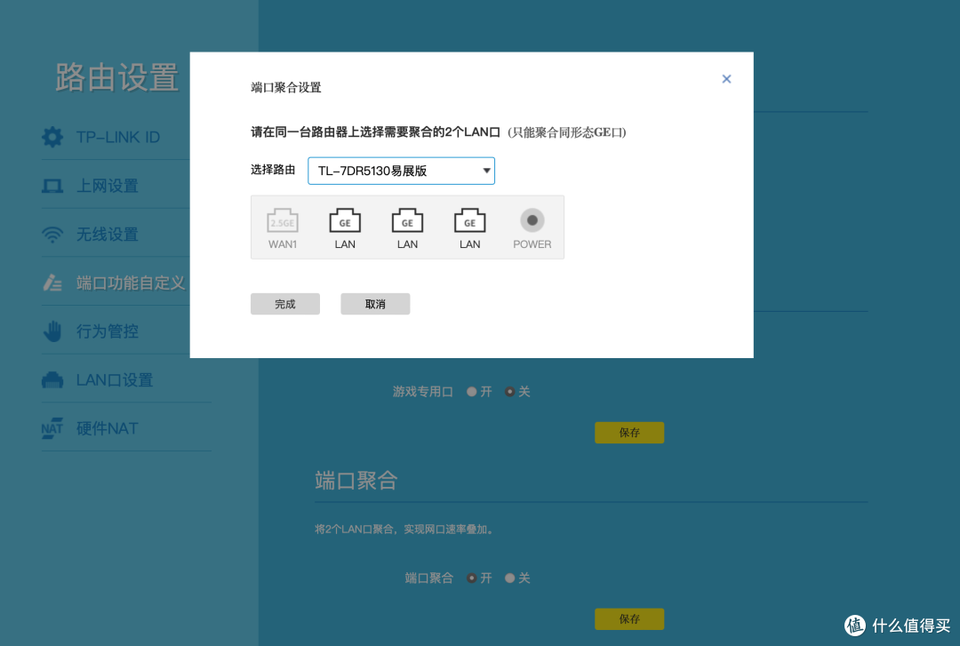Turn 游戏专用口 off with 关 radio
Screen dimensions: 960x646
point(509,392)
